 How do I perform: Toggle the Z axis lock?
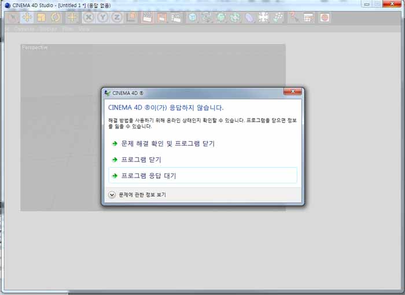117,17
